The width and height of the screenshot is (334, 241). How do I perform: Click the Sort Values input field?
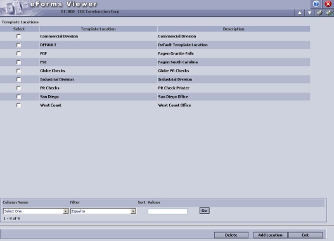tap(168, 211)
